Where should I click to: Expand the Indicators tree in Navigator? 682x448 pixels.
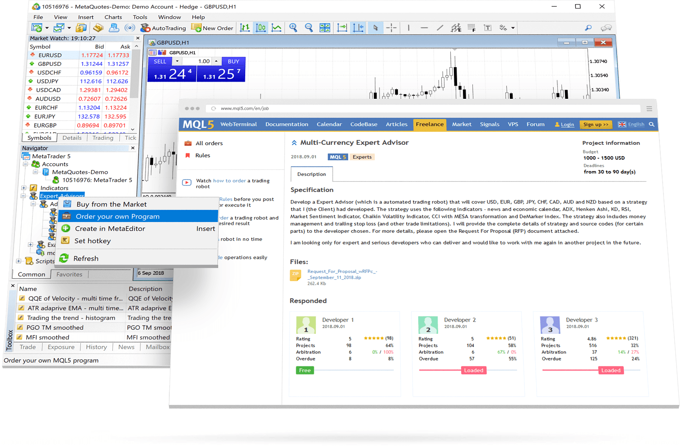[x=24, y=188]
